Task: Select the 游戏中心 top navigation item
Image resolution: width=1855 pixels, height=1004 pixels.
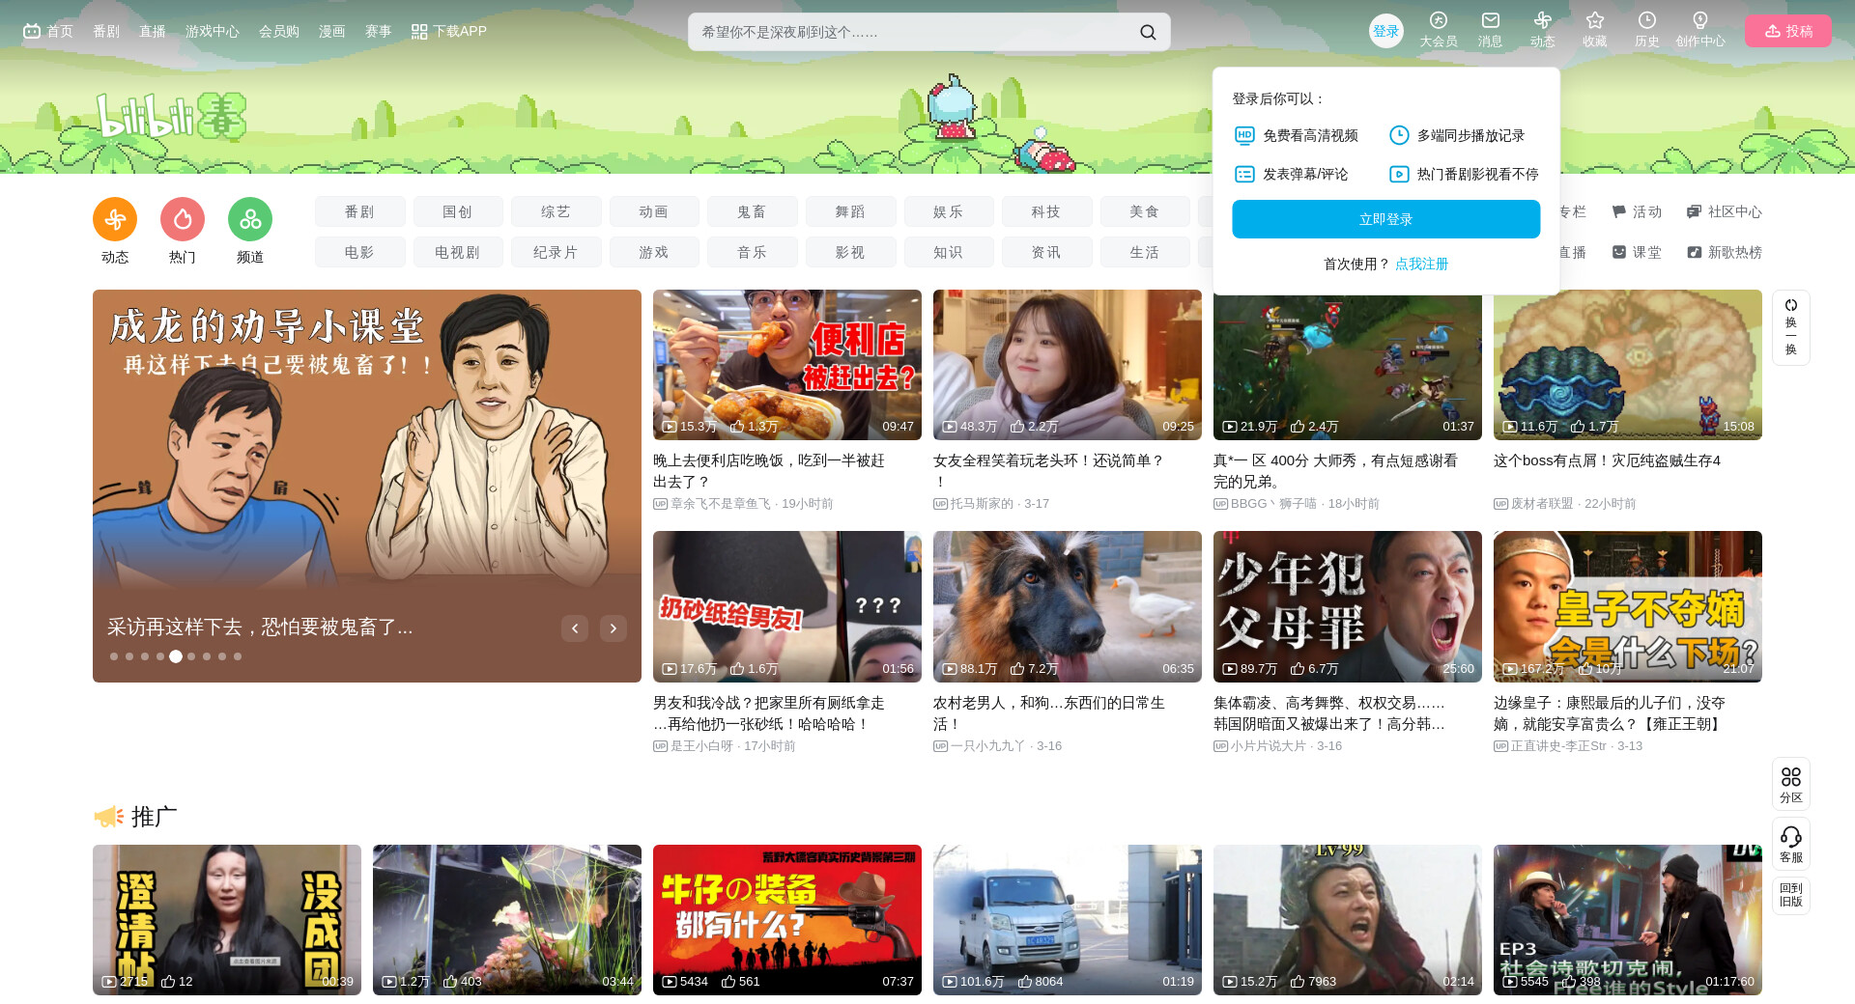Action: tap(212, 31)
